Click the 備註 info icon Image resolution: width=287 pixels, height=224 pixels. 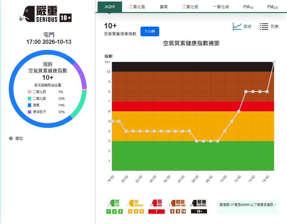pyautogui.click(x=11, y=138)
